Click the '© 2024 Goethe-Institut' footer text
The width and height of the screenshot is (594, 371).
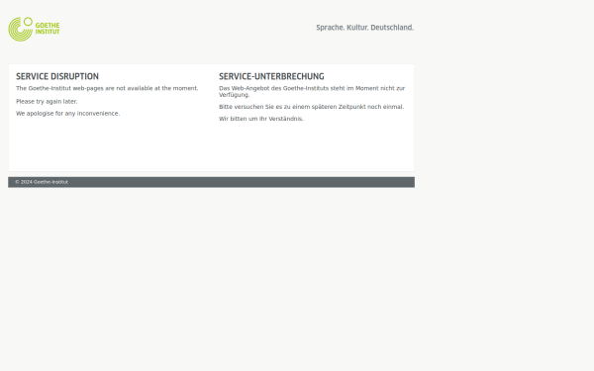click(x=42, y=182)
